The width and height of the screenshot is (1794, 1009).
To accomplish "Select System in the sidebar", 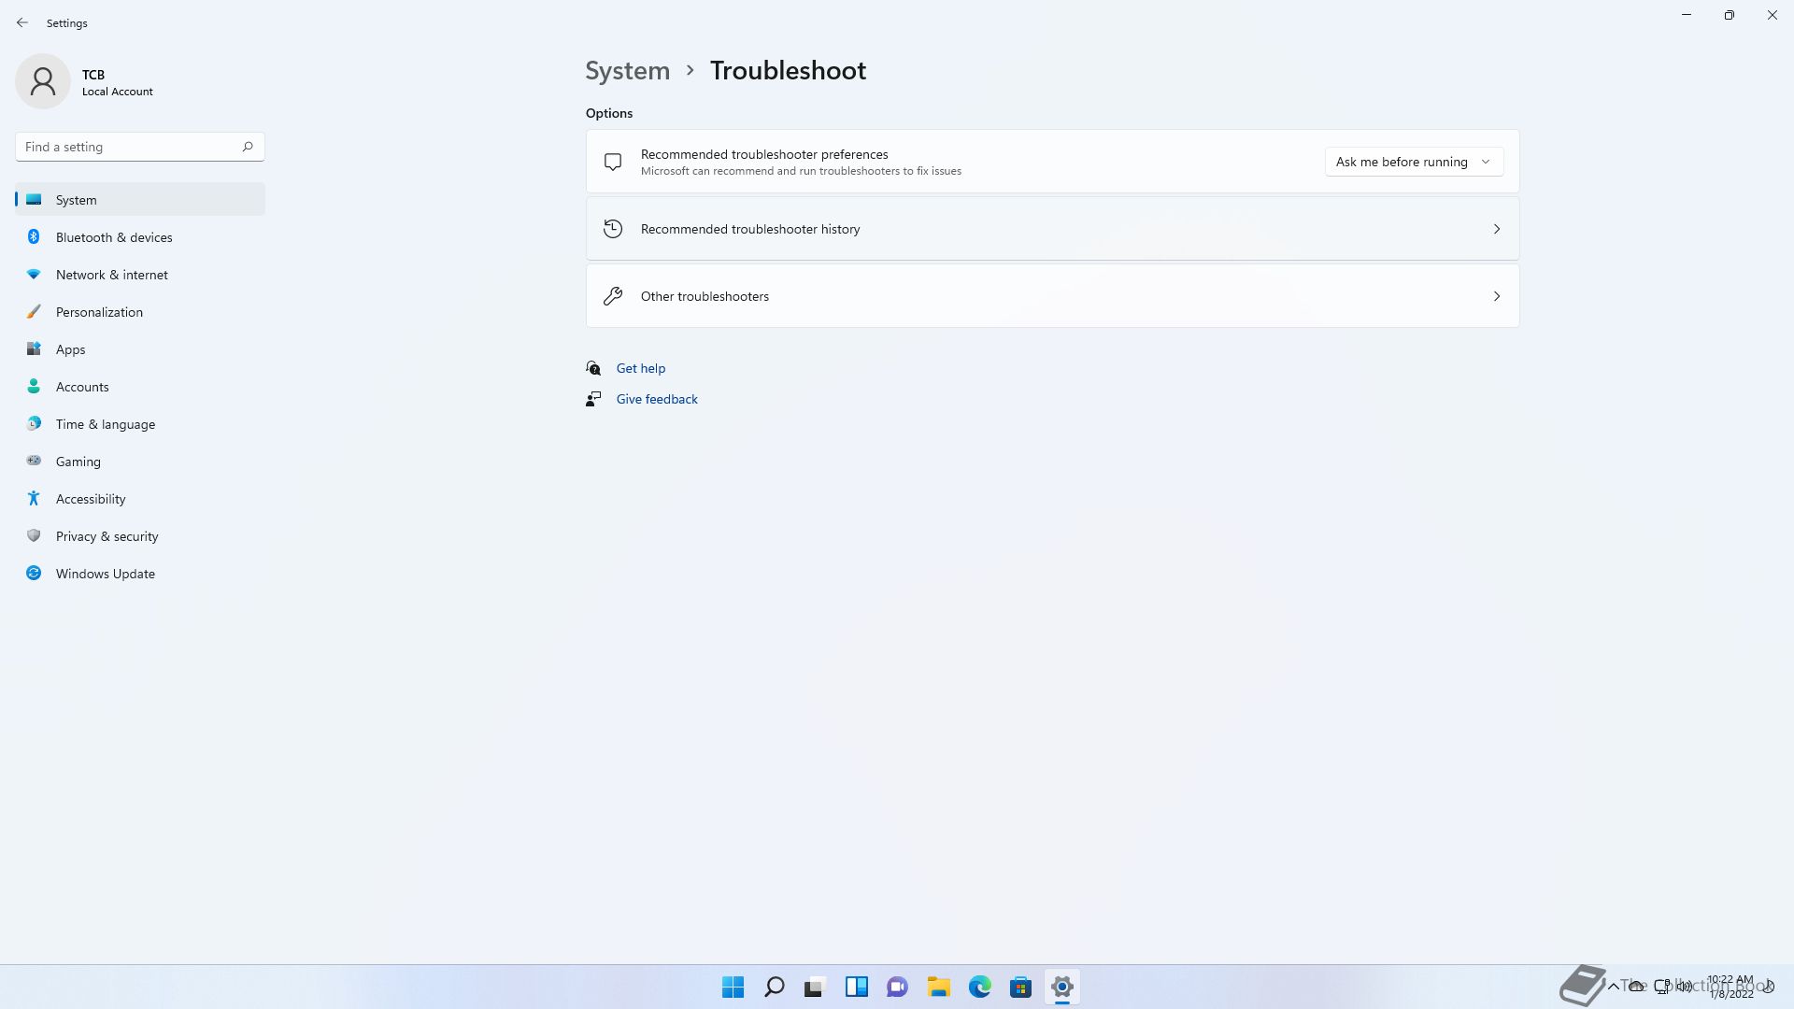I will click(140, 200).
